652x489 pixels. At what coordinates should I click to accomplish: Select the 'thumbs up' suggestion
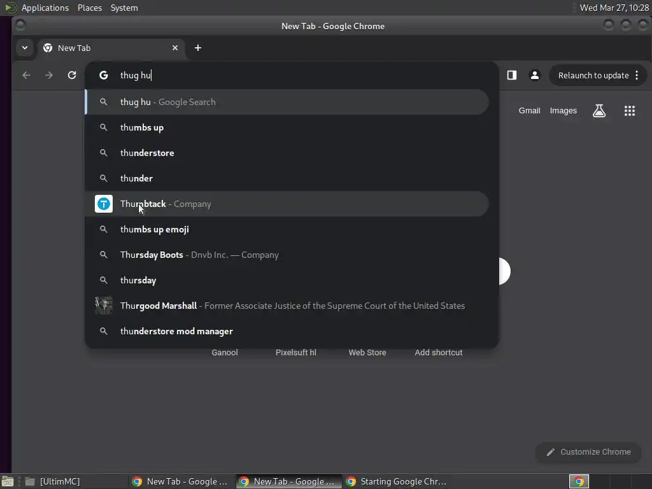click(x=287, y=127)
